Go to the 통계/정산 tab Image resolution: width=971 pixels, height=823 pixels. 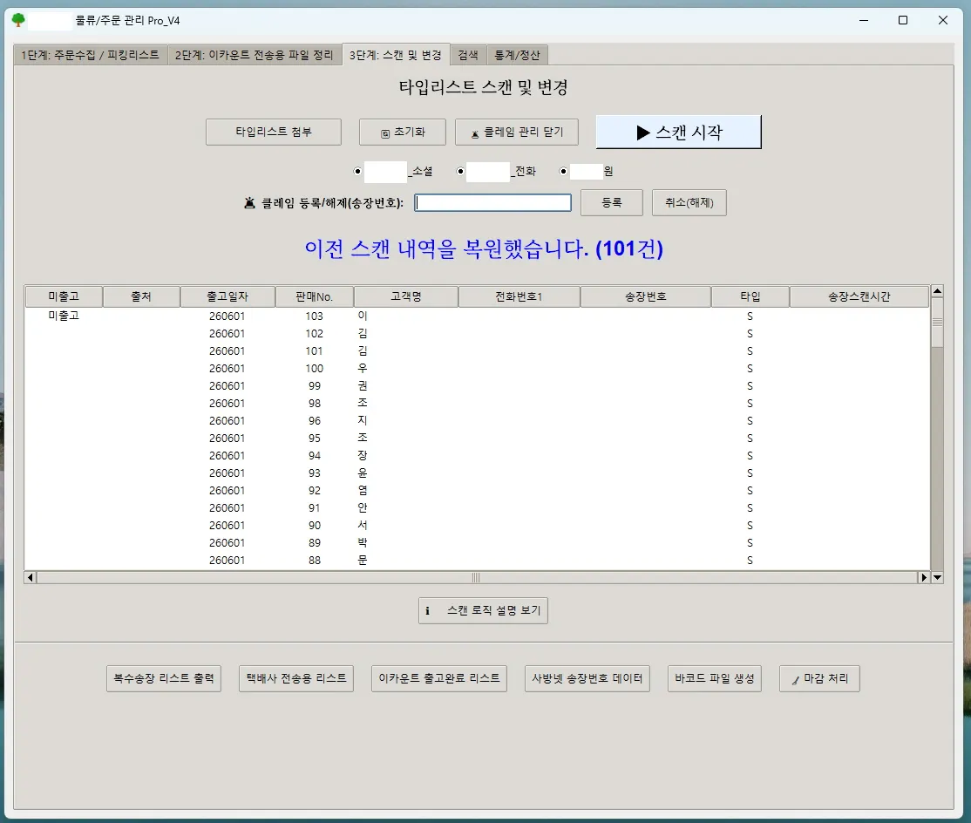click(517, 55)
